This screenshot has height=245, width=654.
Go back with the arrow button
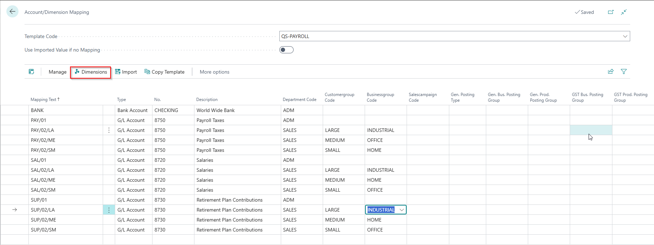12,11
